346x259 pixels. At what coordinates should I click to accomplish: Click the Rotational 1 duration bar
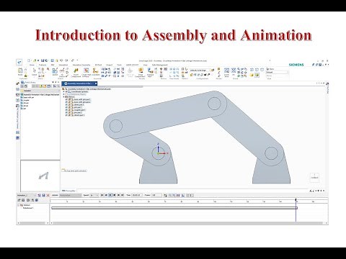[174, 208]
